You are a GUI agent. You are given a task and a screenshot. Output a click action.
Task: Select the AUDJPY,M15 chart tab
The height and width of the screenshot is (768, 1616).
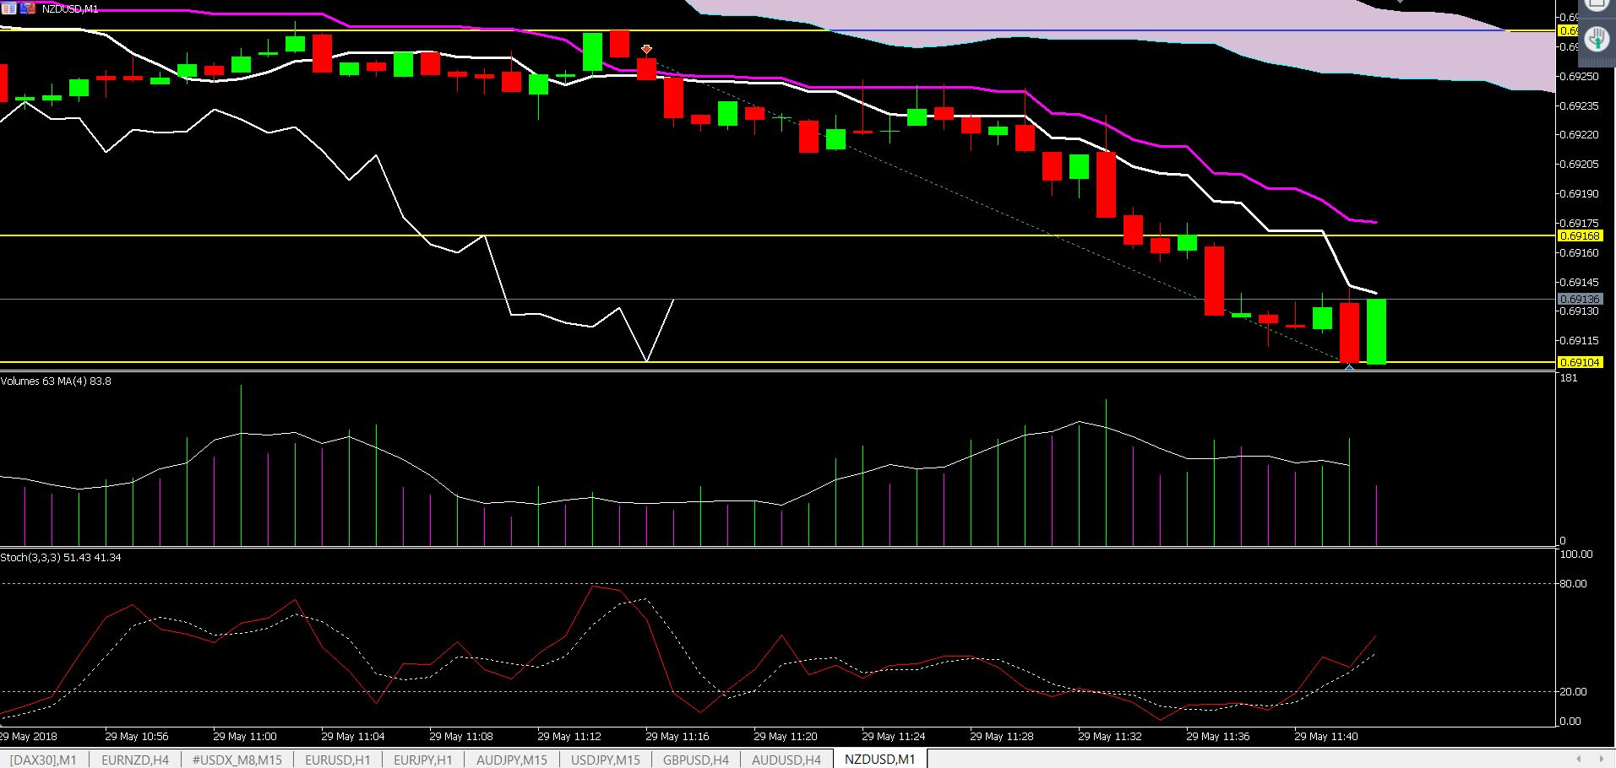[x=512, y=760]
